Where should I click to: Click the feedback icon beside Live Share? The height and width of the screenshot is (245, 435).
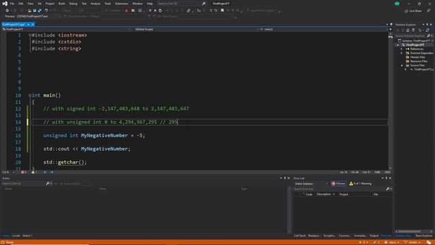[429, 11]
